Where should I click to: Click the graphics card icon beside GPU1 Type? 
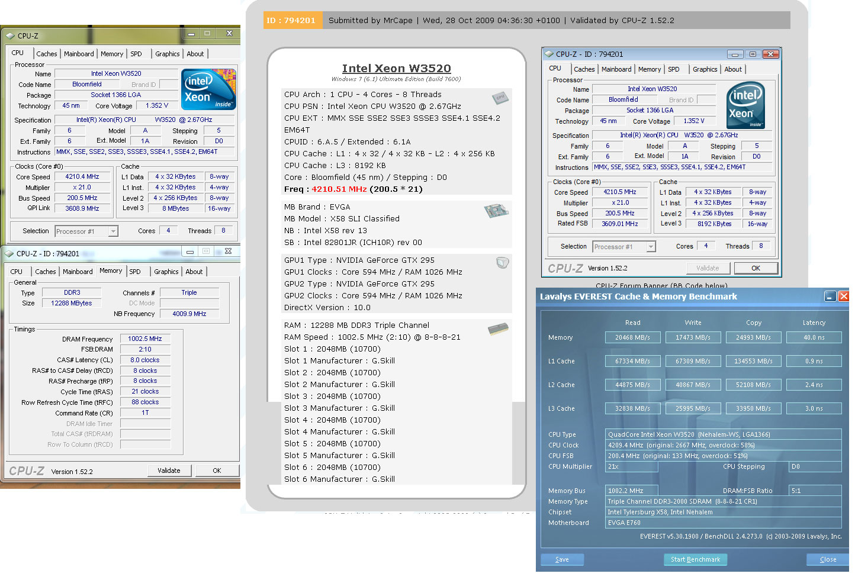502,262
